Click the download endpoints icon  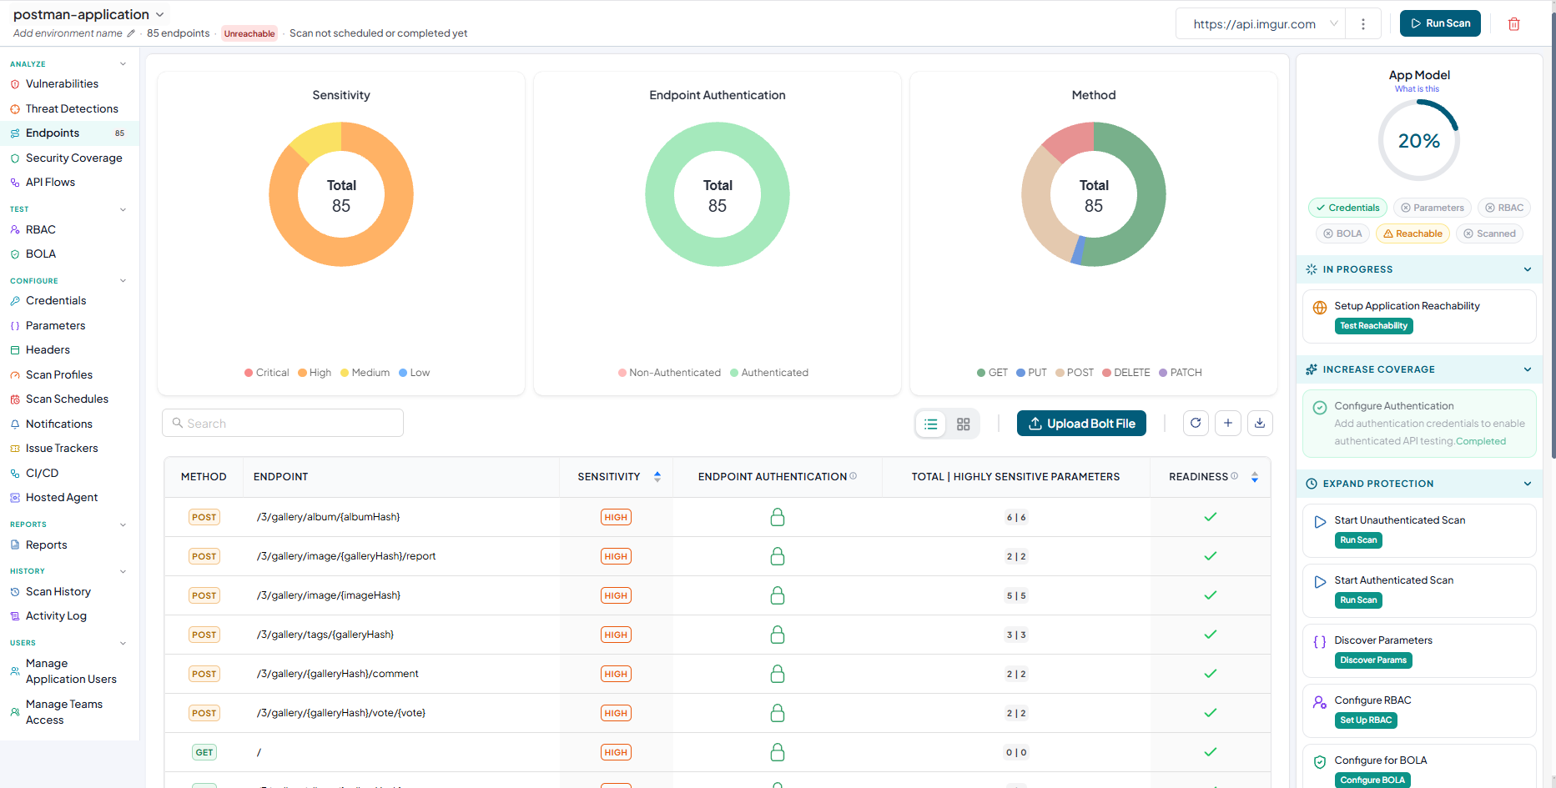pyautogui.click(x=1260, y=424)
